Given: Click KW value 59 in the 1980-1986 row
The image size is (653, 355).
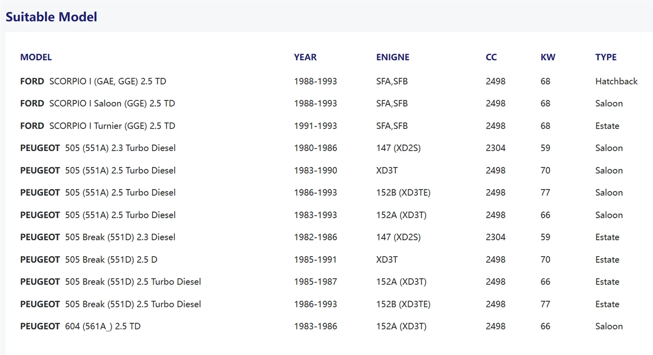Looking at the screenshot, I should click(545, 148).
